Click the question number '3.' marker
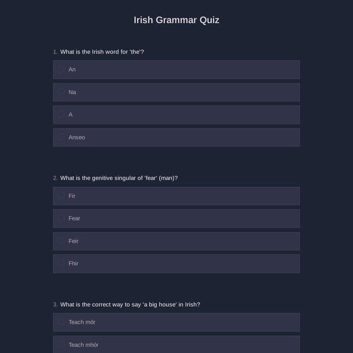The height and width of the screenshot is (353, 353). [x=56, y=305]
